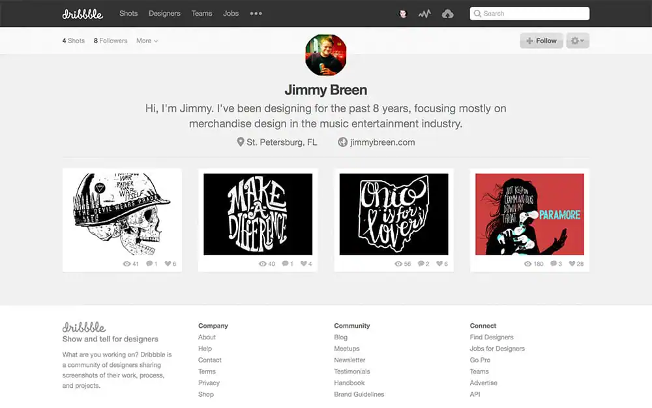Open the Advertise footer link
This screenshot has width=652, height=408.
pyautogui.click(x=484, y=383)
